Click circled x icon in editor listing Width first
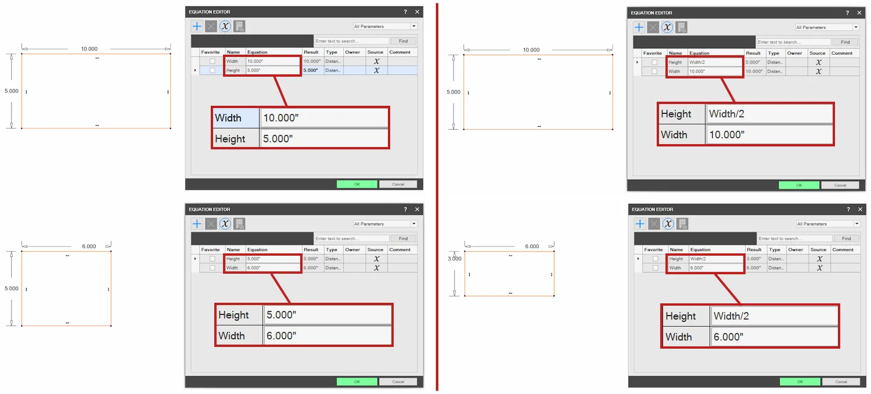This screenshot has width=871, height=394. [225, 26]
